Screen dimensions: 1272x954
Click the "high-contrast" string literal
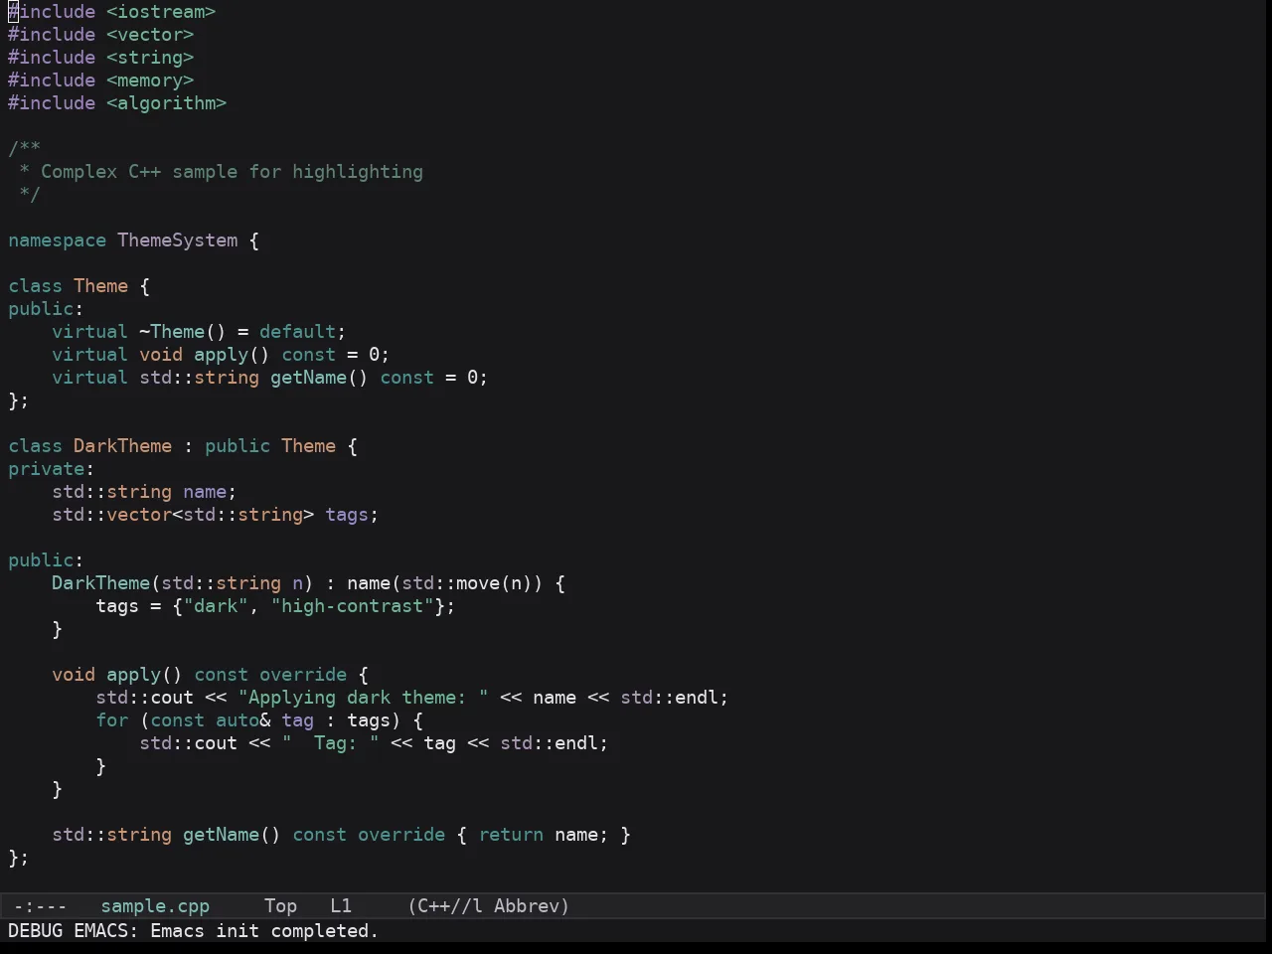(352, 606)
